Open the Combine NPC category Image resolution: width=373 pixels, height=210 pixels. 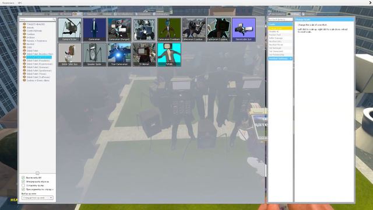click(31, 34)
